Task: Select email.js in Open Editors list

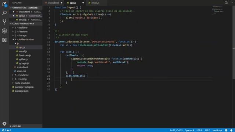Action: (x=26, y=19)
